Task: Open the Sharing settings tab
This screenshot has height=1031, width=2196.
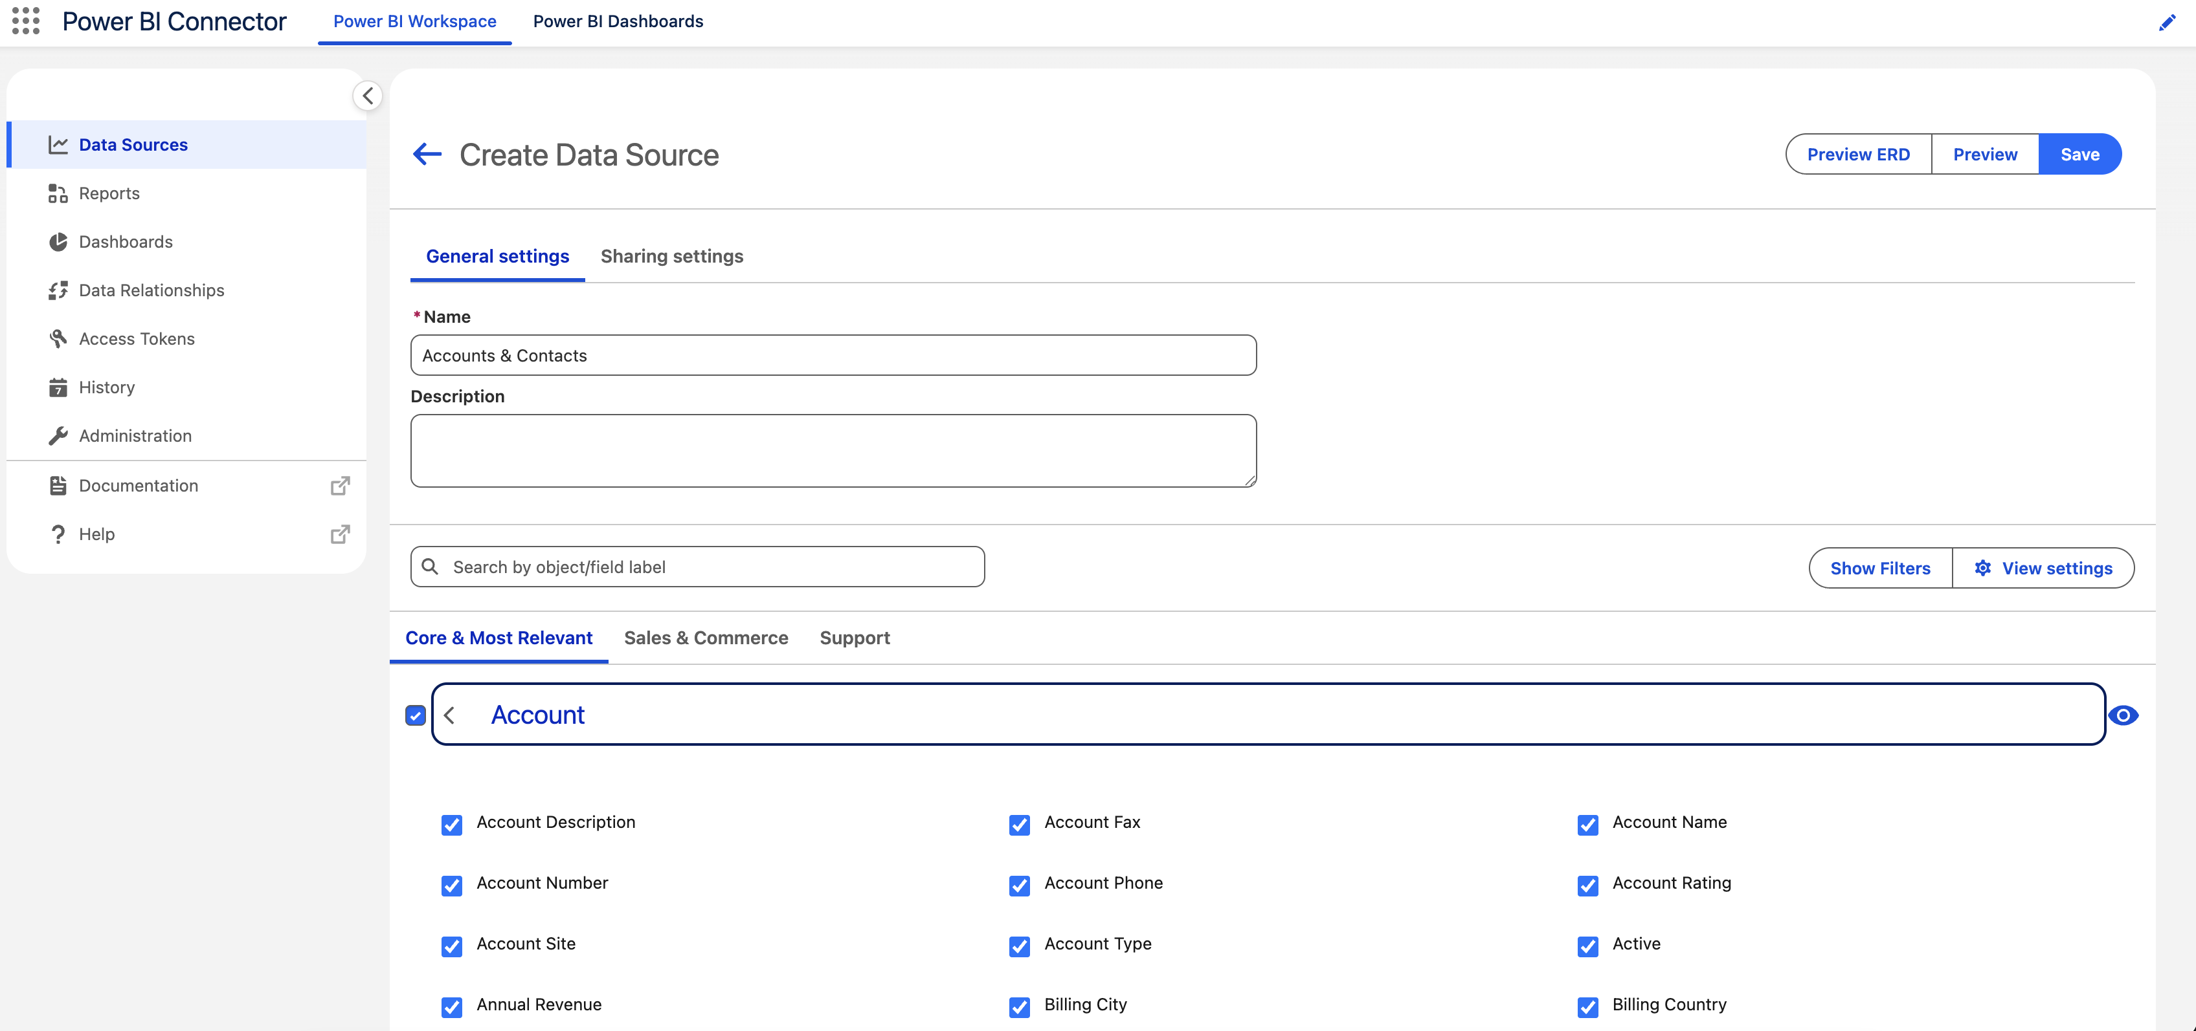Action: click(672, 256)
